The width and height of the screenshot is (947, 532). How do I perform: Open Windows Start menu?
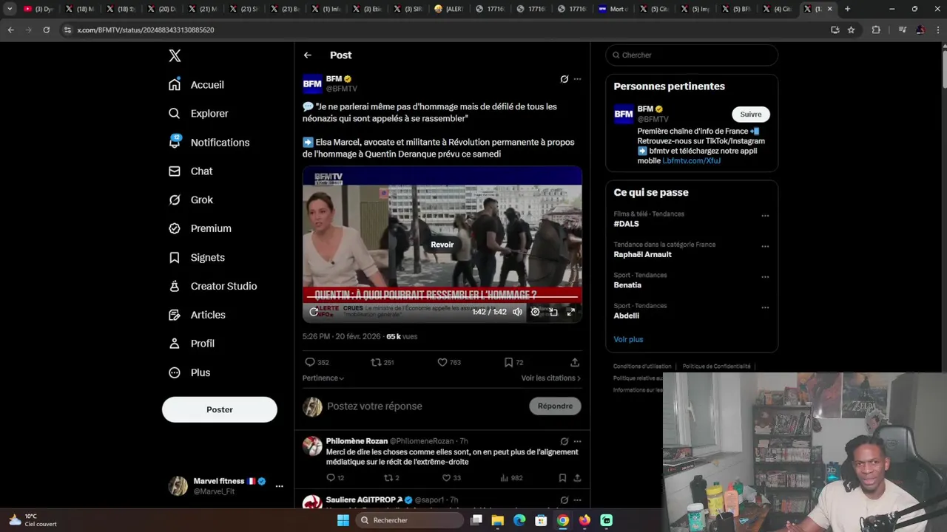pyautogui.click(x=343, y=520)
